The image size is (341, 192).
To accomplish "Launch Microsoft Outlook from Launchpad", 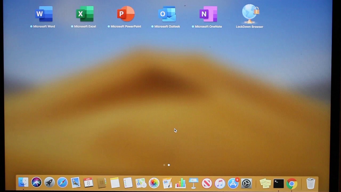I will (167, 14).
